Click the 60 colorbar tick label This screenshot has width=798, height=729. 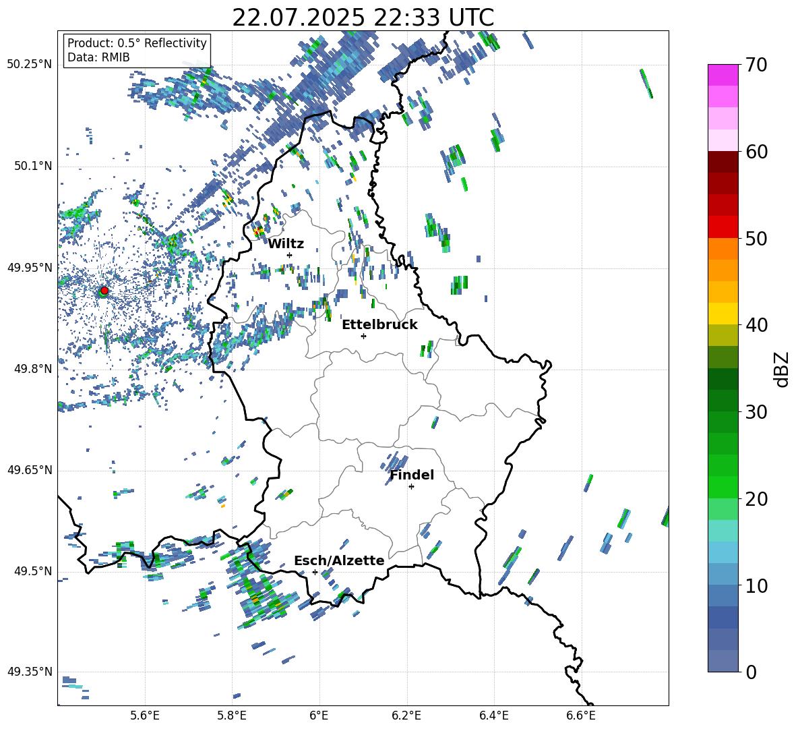[x=756, y=152]
